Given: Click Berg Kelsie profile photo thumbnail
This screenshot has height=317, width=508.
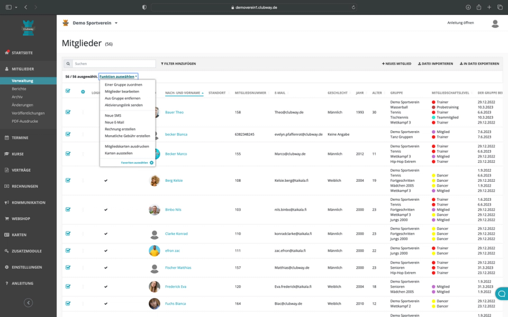Looking at the screenshot, I should pos(154,181).
